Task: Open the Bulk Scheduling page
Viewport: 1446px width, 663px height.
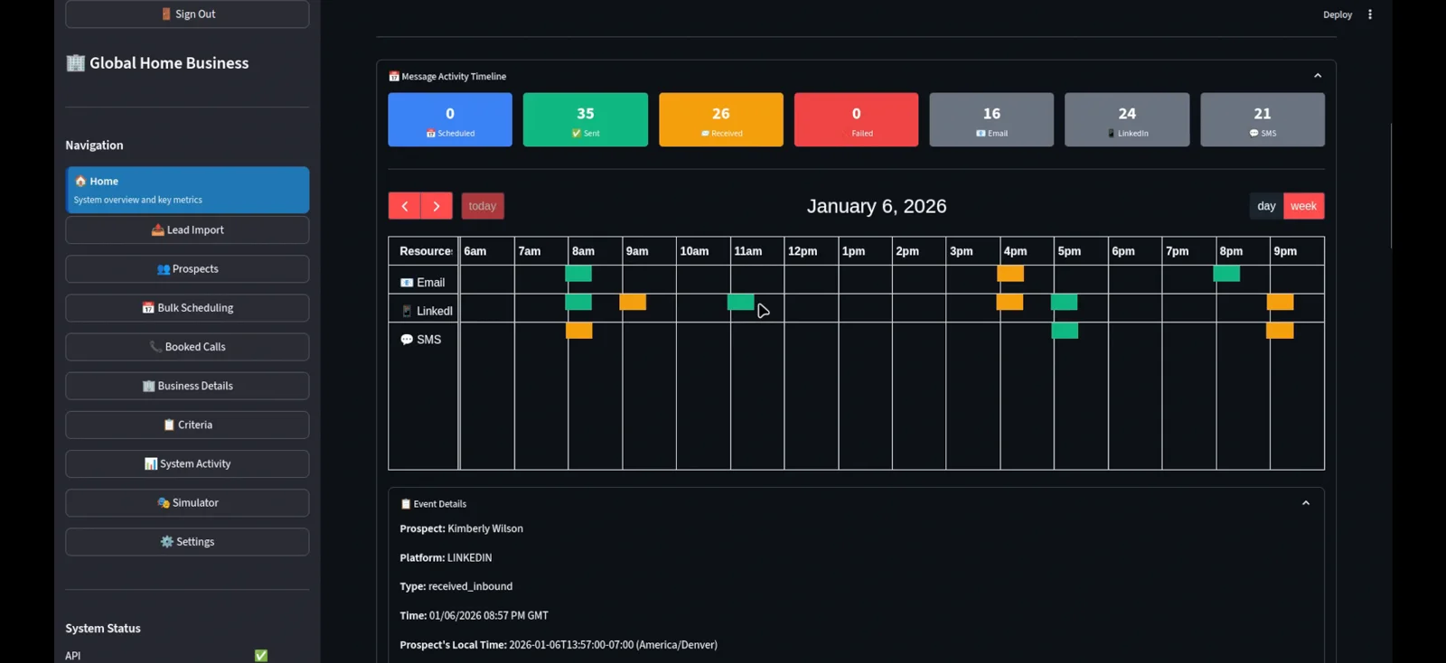Action: (x=187, y=308)
